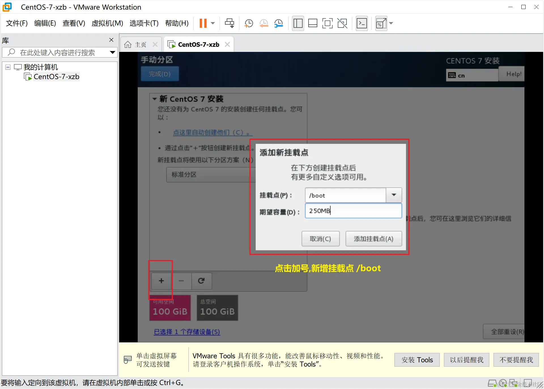Collapse the 新 CentOS 7 安装 section
Viewport: 544px width, 389px height.
tap(154, 99)
